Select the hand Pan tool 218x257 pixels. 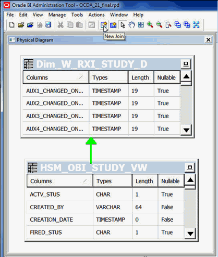pyautogui.click(x=132, y=25)
